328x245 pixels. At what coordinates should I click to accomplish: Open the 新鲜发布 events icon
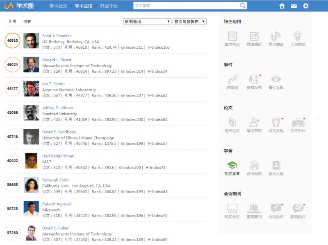[254, 81]
